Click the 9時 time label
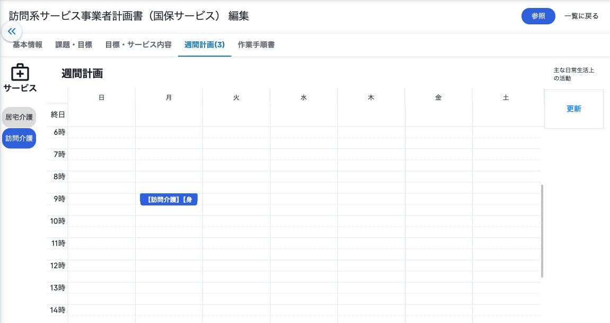 (59, 199)
